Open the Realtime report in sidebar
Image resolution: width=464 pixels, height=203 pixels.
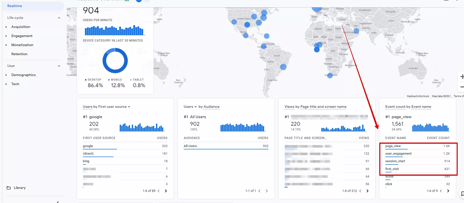33,6
